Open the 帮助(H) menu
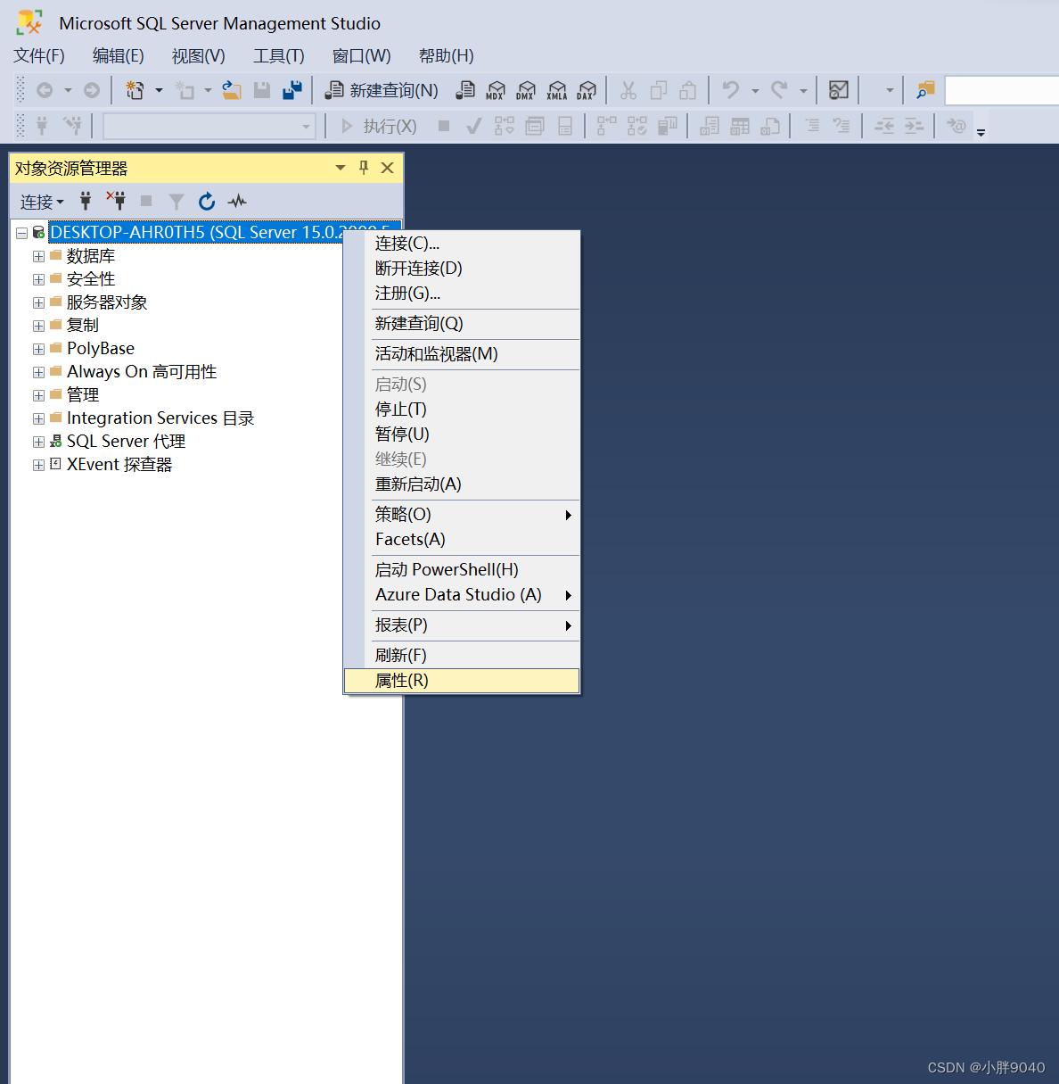1059x1084 pixels. [x=447, y=55]
